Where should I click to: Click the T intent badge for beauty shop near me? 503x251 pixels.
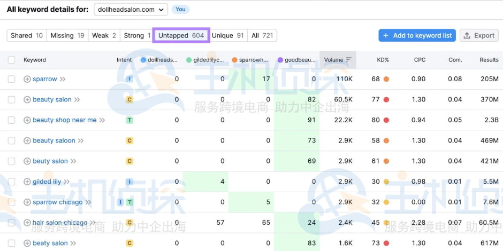[129, 120]
